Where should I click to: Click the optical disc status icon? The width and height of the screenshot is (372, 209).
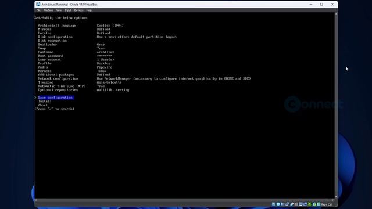pos(278,204)
